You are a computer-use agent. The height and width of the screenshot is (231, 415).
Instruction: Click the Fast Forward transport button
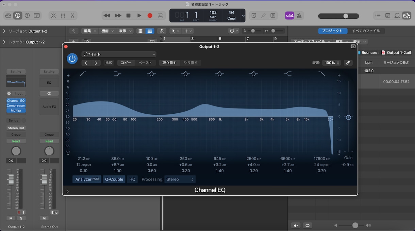[118, 16]
